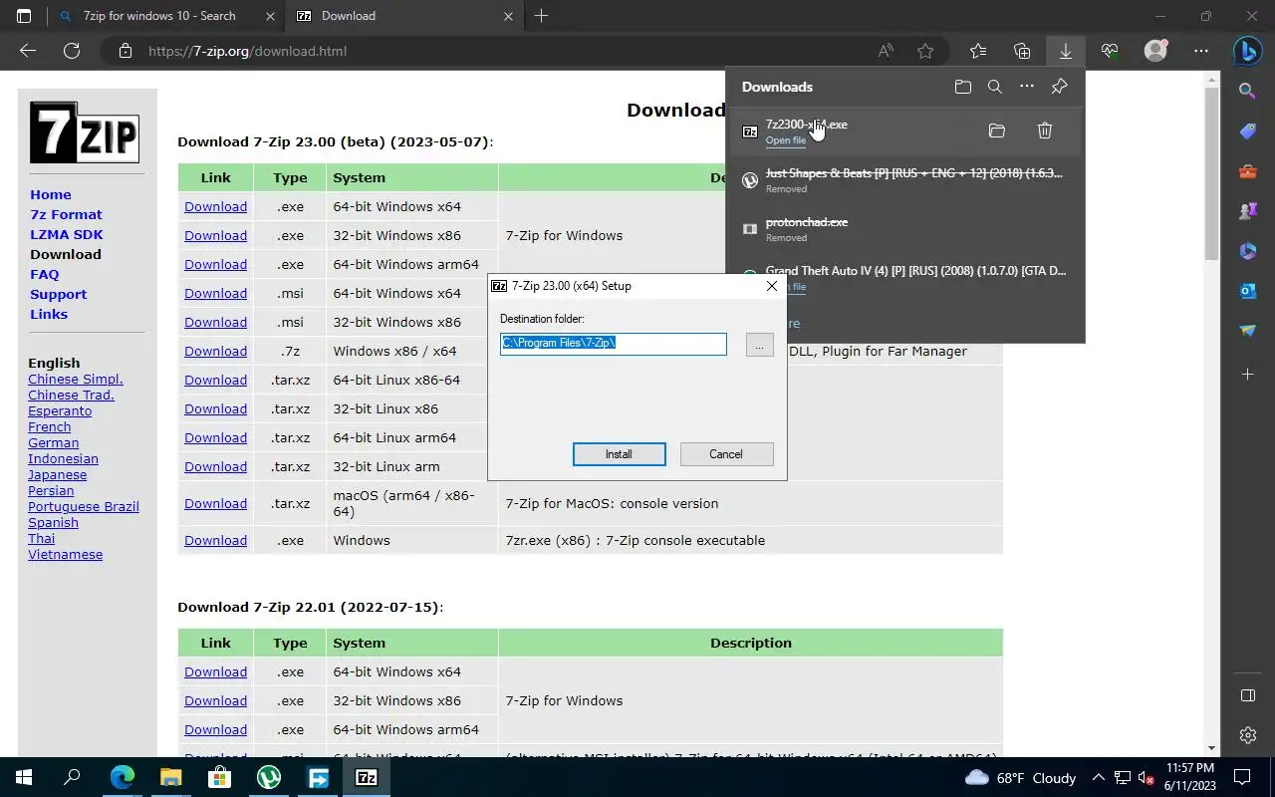Open the Favorites list icon
This screenshot has height=797, width=1275.
tap(978, 51)
